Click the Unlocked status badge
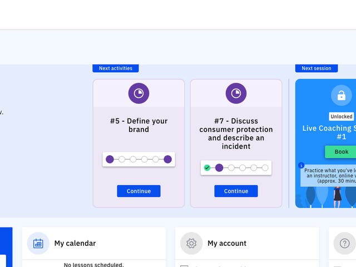 point(341,117)
